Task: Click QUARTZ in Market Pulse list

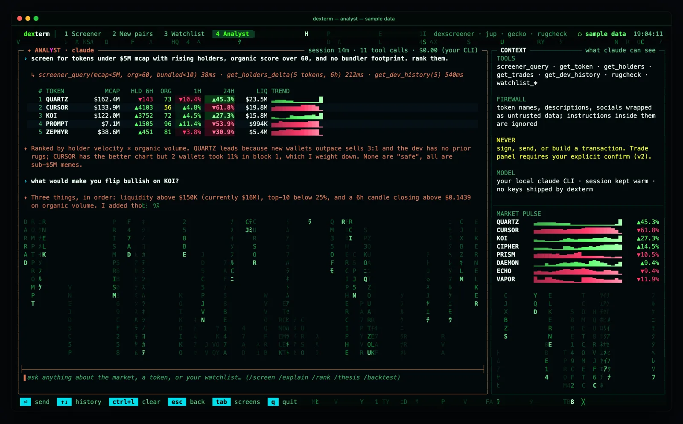Action: click(508, 222)
